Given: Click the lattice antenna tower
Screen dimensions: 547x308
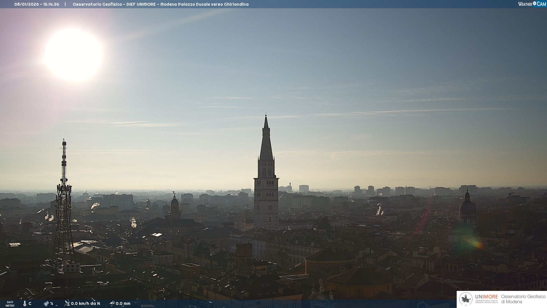Looking at the screenshot, I should click(x=64, y=205).
